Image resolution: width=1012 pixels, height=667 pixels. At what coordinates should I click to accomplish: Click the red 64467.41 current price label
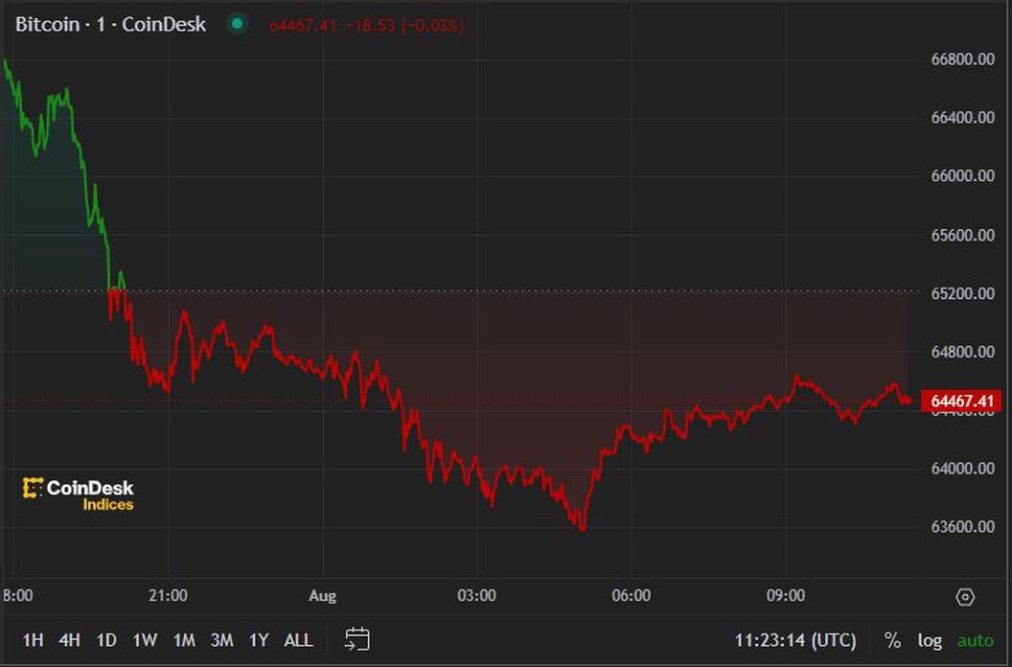click(961, 401)
